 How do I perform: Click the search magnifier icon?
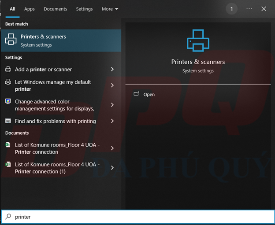pyautogui.click(x=8, y=217)
